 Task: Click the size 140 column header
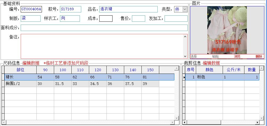point(133,70)
